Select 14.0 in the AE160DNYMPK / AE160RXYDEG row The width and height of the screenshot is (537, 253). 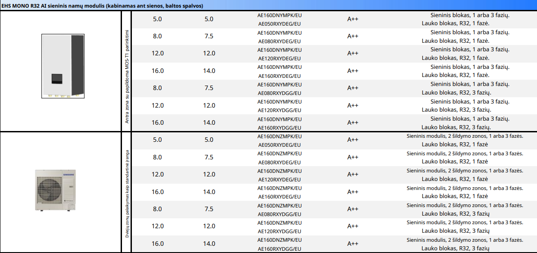pos(209,71)
